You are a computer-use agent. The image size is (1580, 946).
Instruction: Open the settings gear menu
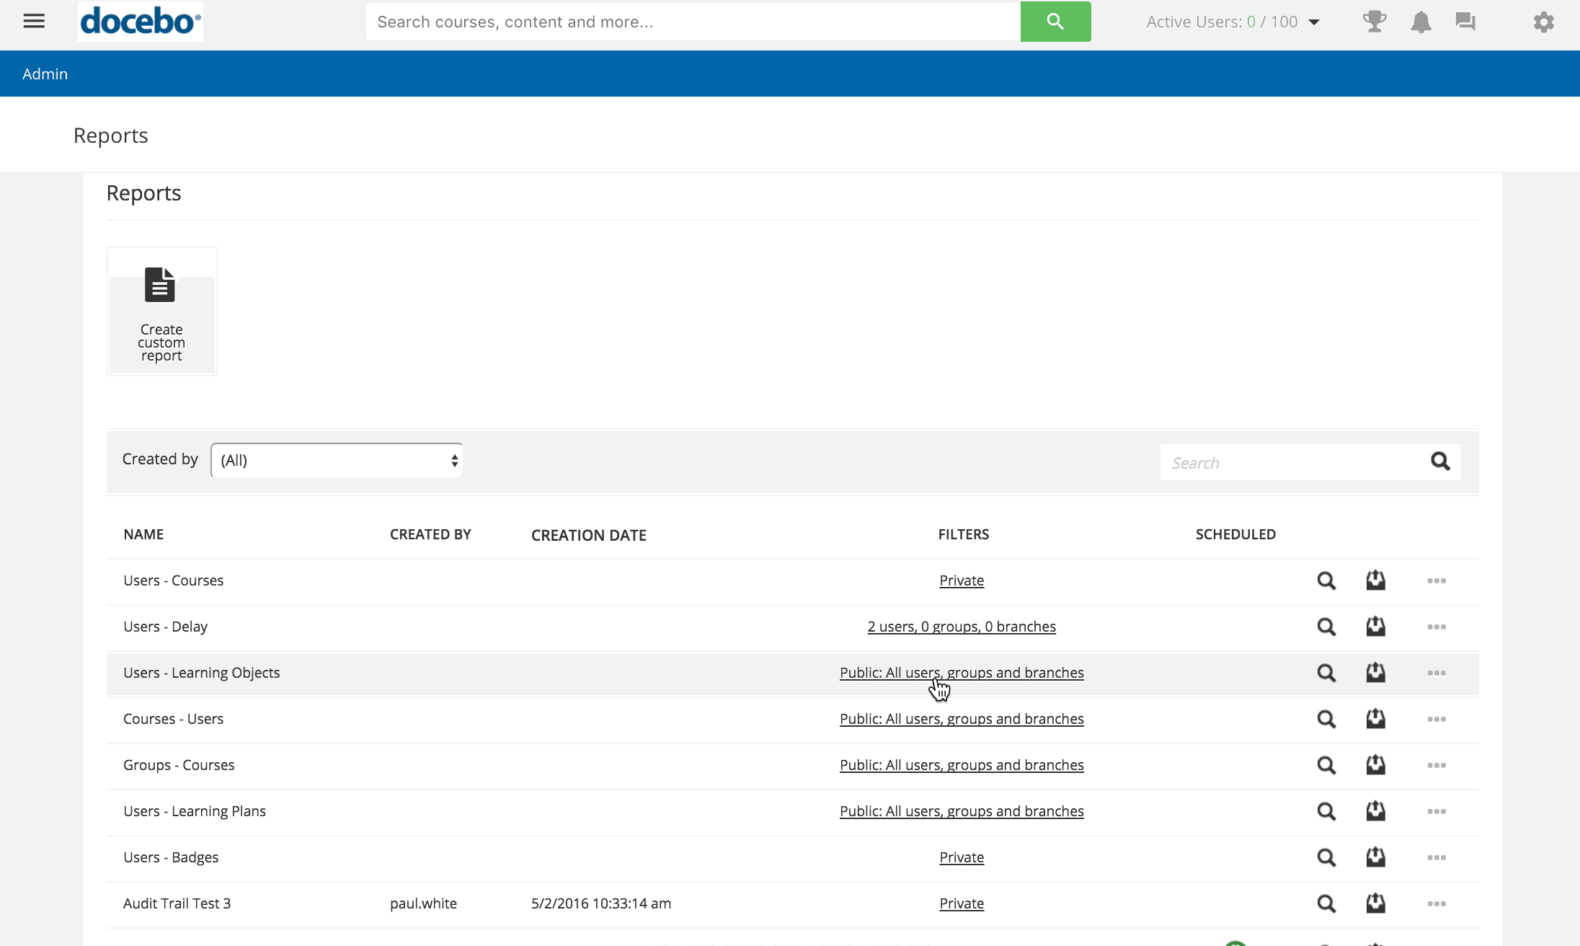[1543, 22]
